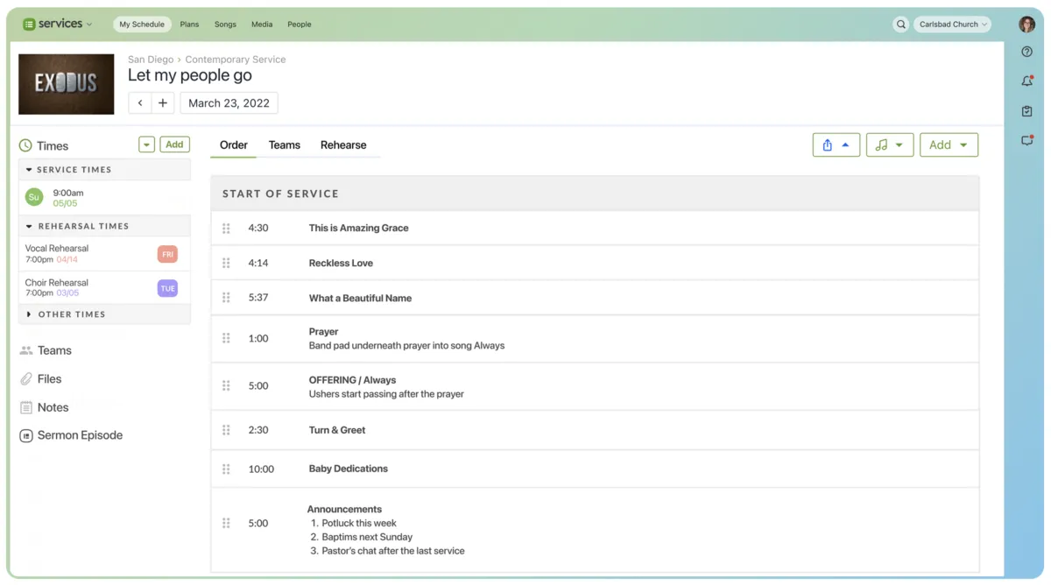This screenshot has height=585, width=1051.
Task: Select the Teams section in the left sidebar
Action: coord(54,349)
